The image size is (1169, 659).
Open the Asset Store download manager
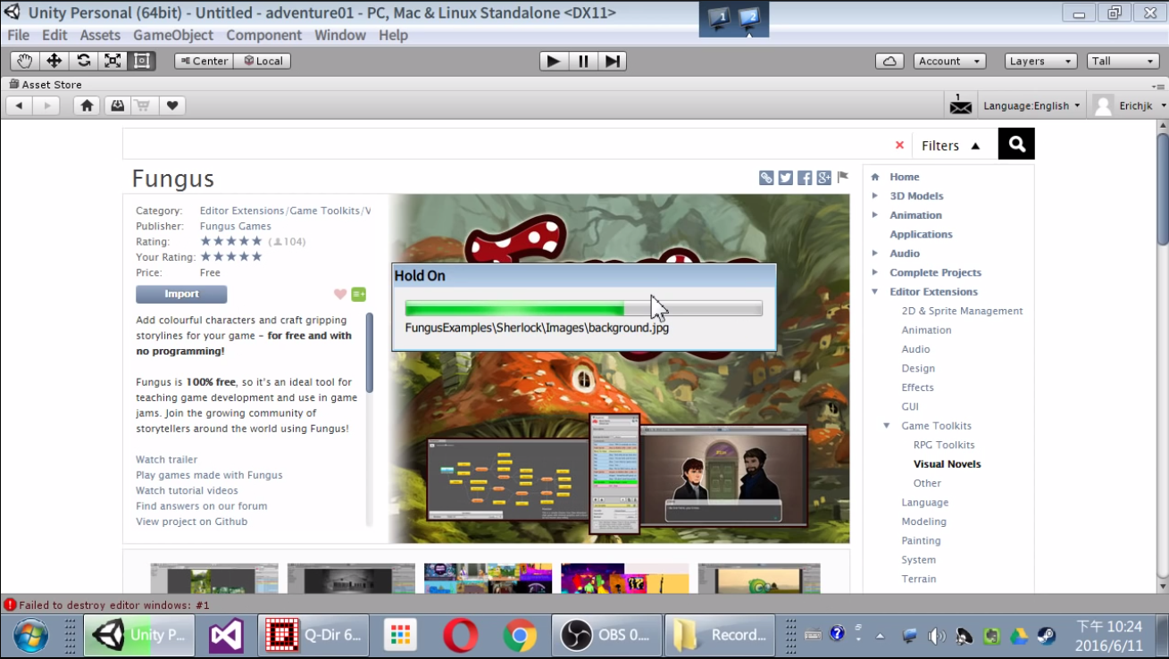117,105
